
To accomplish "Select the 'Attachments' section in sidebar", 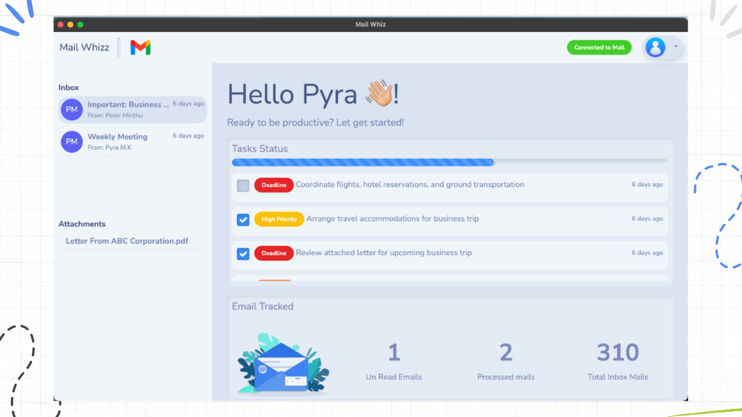I will [82, 224].
